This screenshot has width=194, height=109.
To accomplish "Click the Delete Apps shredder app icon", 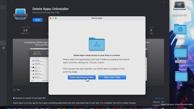I will click(20, 14).
